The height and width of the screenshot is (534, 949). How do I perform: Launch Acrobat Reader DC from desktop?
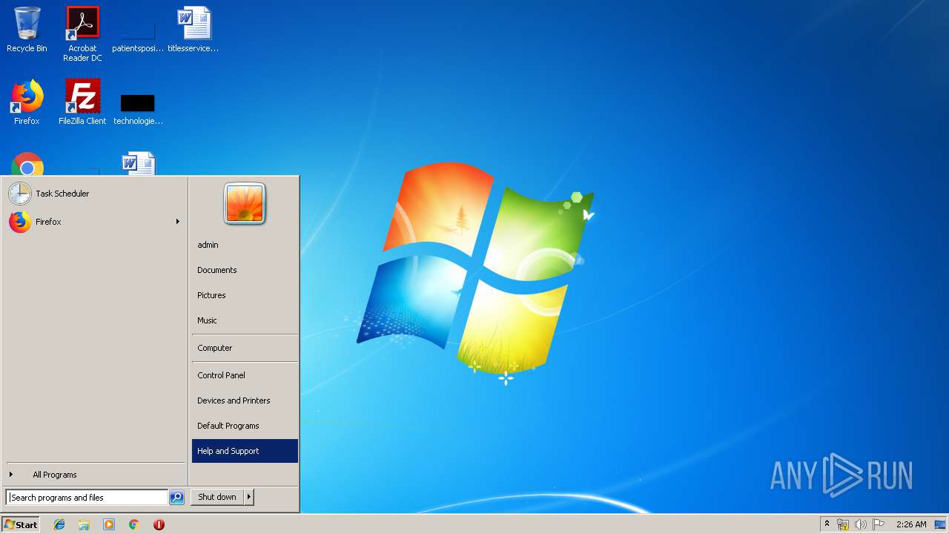[82, 33]
